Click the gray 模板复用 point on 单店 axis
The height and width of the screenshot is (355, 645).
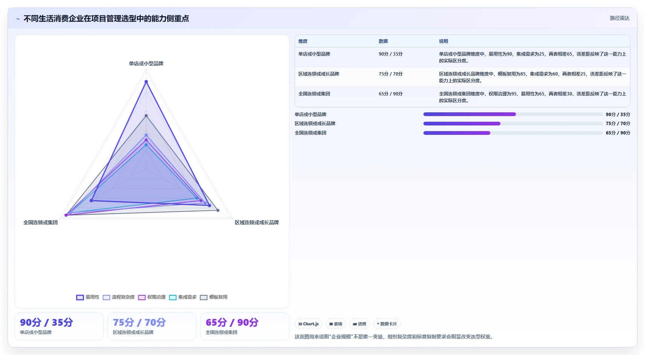[146, 115]
